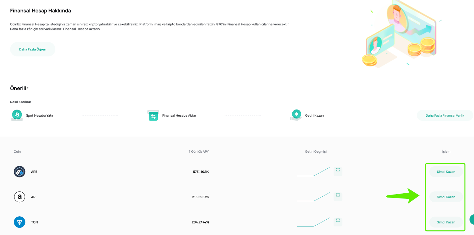
Task: Open Daha Fazla Finansal Varlık
Action: point(445,115)
